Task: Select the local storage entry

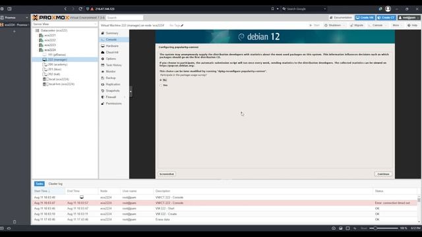Action: [x=59, y=79]
